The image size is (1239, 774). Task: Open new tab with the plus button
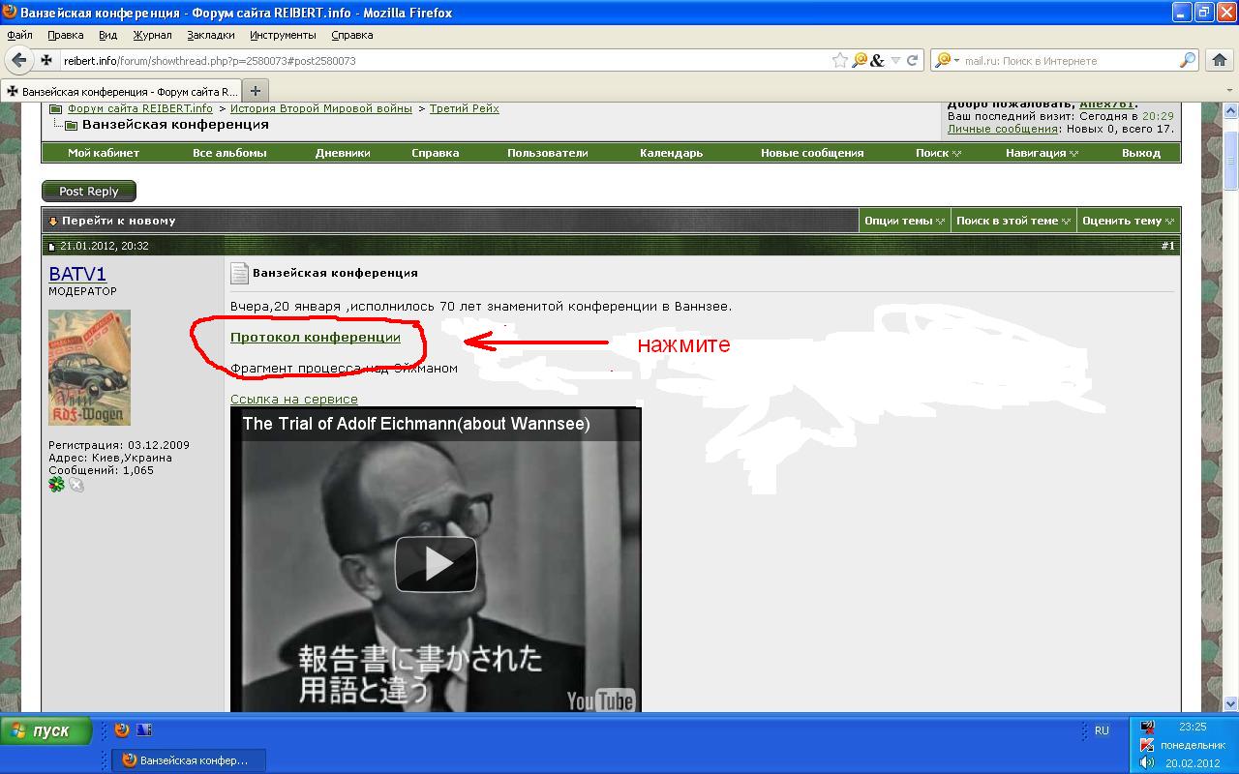(x=256, y=91)
